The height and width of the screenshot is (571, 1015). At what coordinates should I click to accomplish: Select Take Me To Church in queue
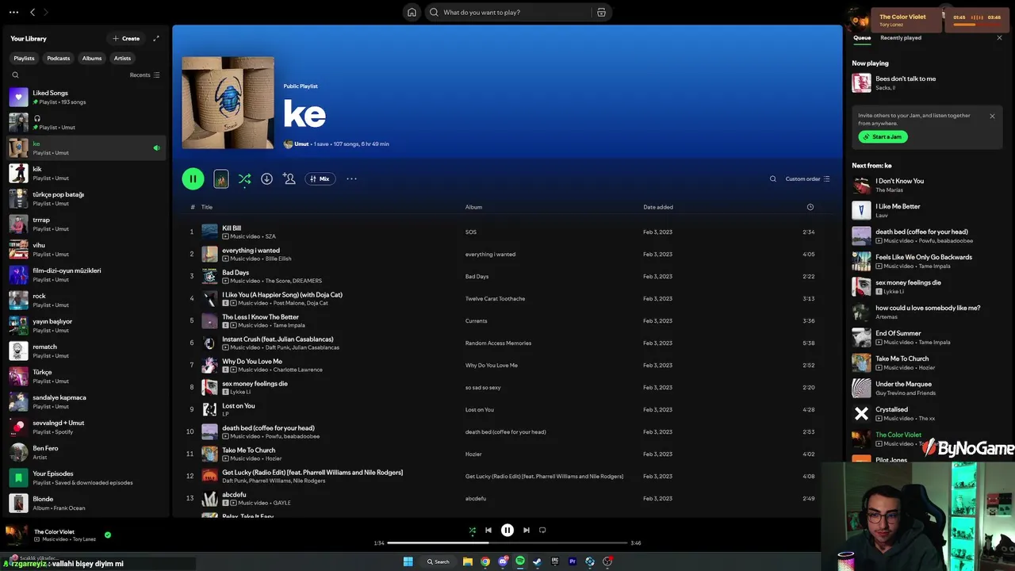pyautogui.click(x=927, y=362)
